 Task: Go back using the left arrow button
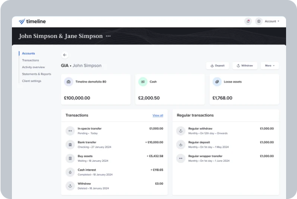coord(65,55)
